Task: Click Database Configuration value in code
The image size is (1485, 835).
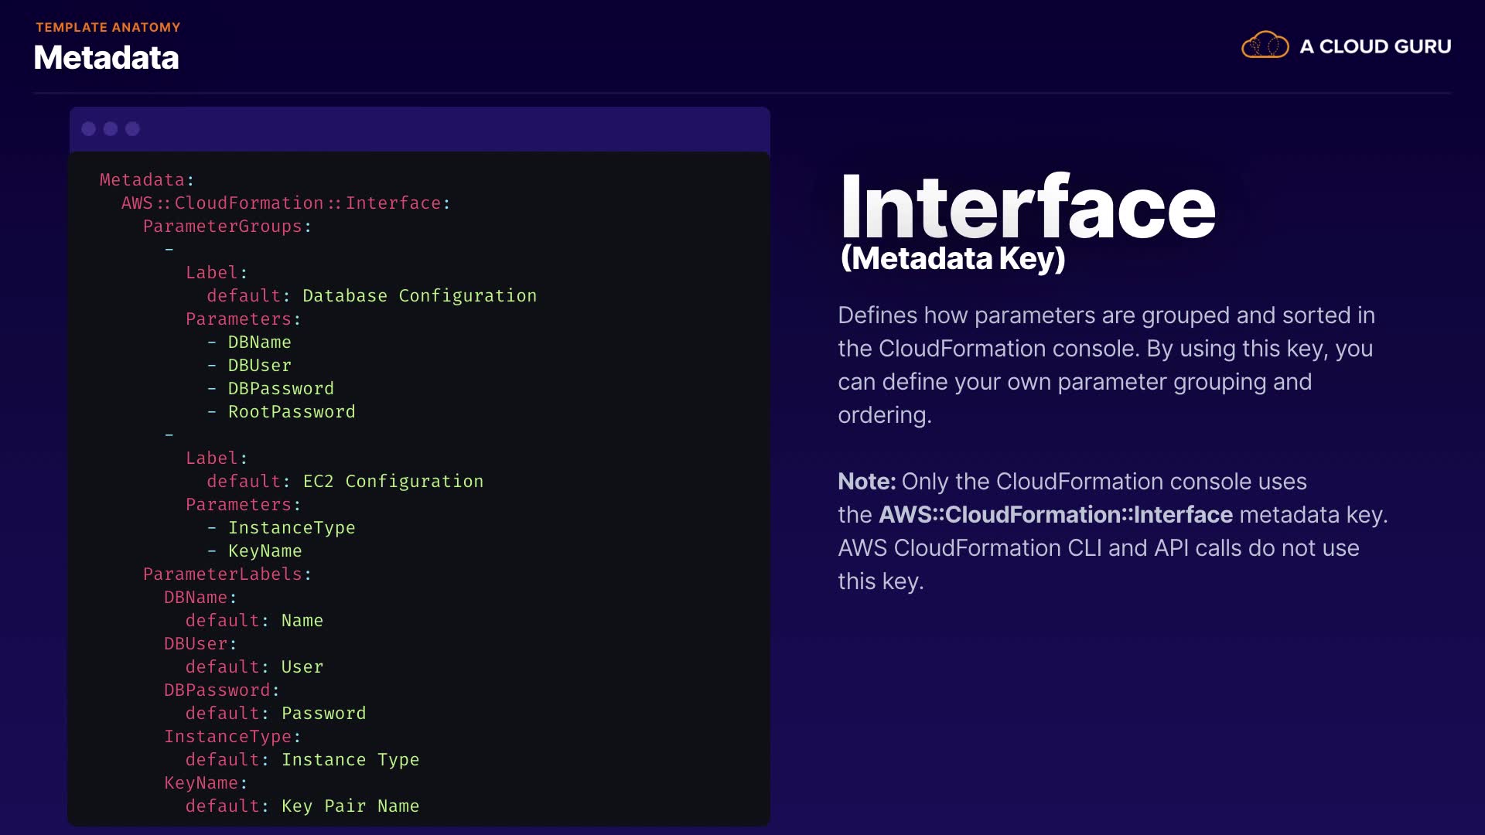Action: (419, 296)
